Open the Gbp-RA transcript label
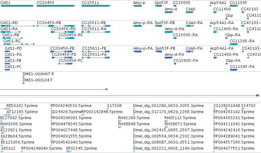The height and width of the screenshot is (153, 261). coord(233,35)
